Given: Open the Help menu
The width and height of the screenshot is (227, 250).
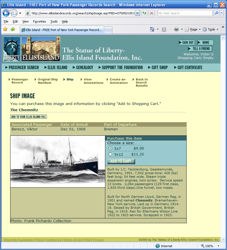Looking at the screenshot, I should (65, 21).
